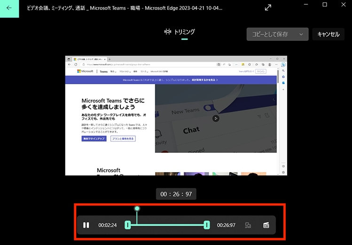Click the clapperboard icon in the trim bar
Viewport: 352px width, 245px height.
pyautogui.click(x=266, y=225)
